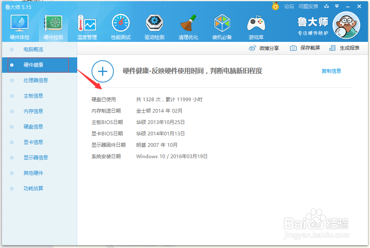The height and width of the screenshot is (248, 370).
Task: Open 驱动检测 driver detection
Action: point(155,26)
